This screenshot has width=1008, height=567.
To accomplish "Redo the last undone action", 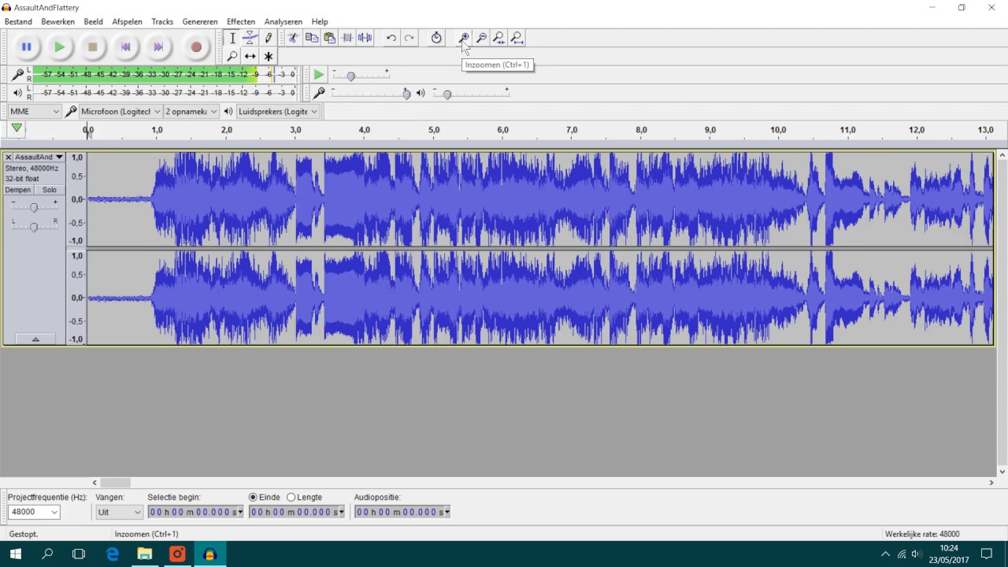I will click(409, 38).
